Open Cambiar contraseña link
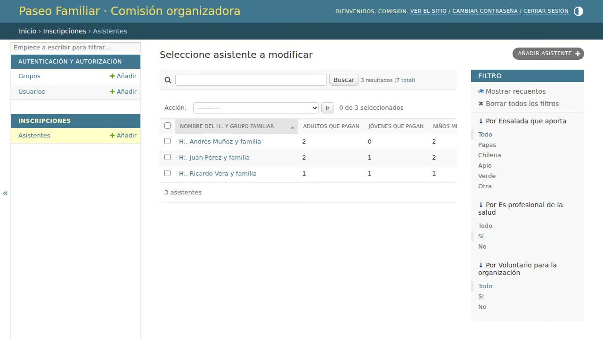The height and width of the screenshot is (339, 603). point(485,11)
